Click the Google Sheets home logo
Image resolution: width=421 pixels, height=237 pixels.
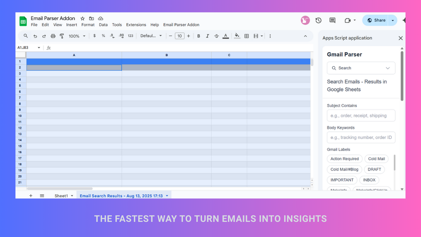coord(23,21)
